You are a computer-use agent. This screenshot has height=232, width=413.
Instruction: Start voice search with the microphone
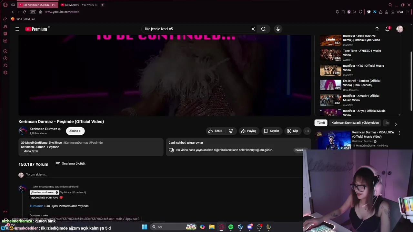coord(278,29)
